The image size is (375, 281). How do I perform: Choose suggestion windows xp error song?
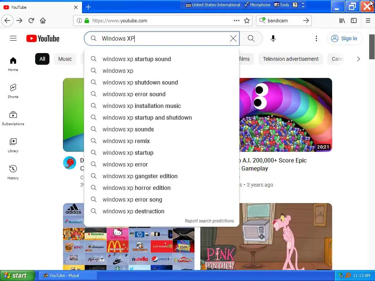coord(161,199)
